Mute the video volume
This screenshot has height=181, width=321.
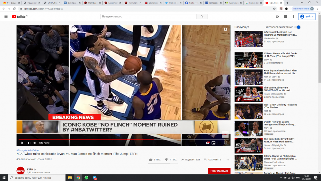coord(34,143)
